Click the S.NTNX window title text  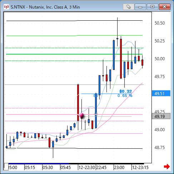point(45,7)
